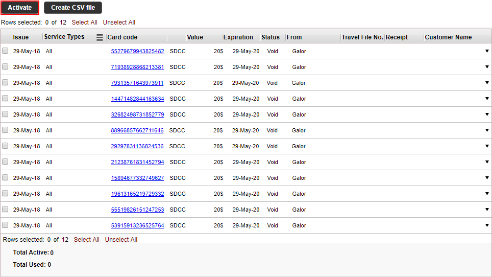Open card code link 14471482844163634
The width and height of the screenshot is (492, 277).
pyautogui.click(x=137, y=99)
